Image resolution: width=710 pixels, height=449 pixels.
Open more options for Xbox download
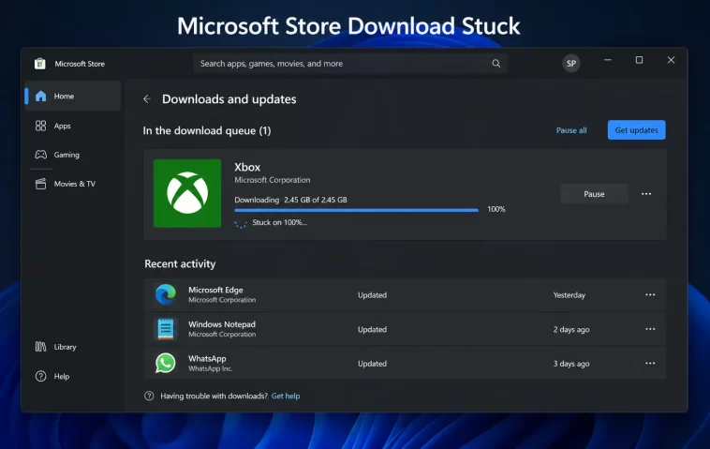point(646,194)
